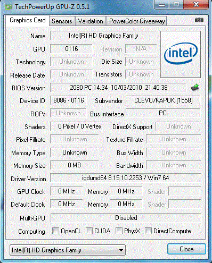Enable the OpenCL checkbox

tap(55, 231)
